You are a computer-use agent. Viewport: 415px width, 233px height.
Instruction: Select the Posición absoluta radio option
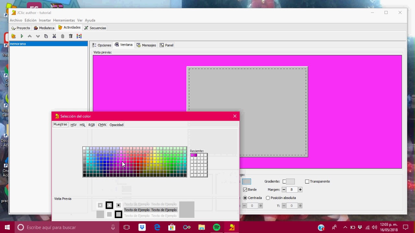coord(268,198)
